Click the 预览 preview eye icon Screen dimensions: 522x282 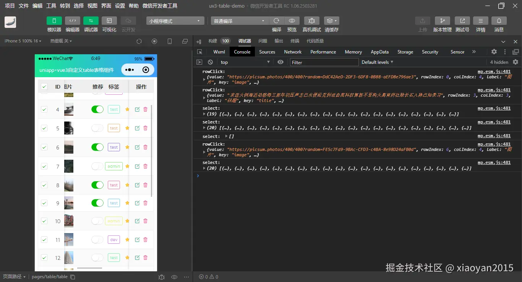pos(292,21)
